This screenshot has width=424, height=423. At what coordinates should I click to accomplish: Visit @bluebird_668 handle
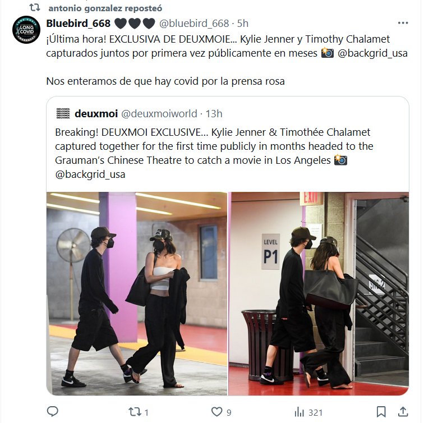click(194, 24)
